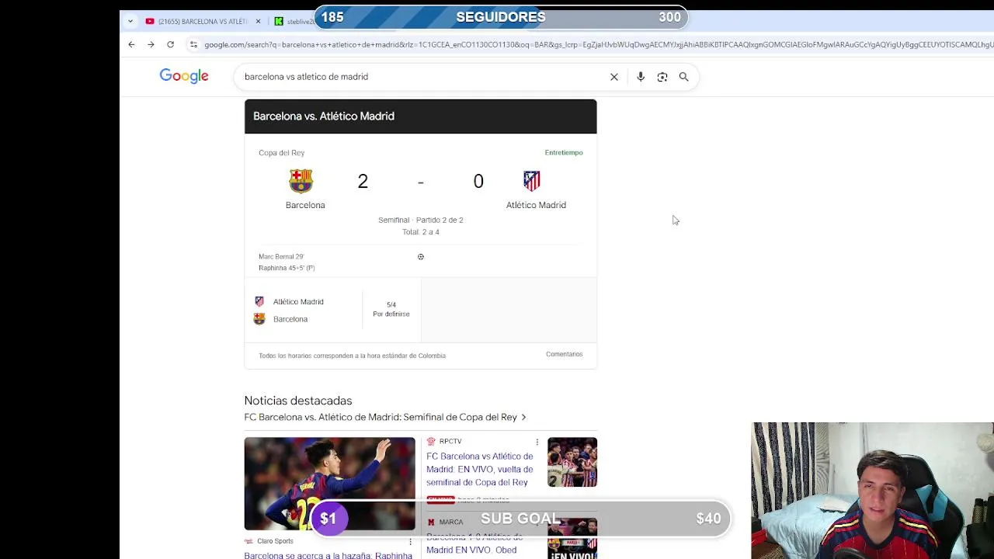Click the 'Raphinha 45+5' (P)' scorer entry
994x559 pixels.
coord(287,268)
